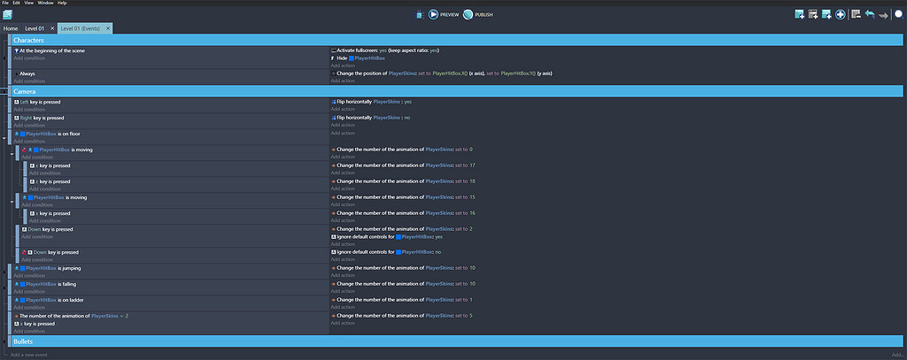Click the inverted-condition icon on 'Down key is pressed'
This screenshot has height=360, width=907.
(x=24, y=252)
